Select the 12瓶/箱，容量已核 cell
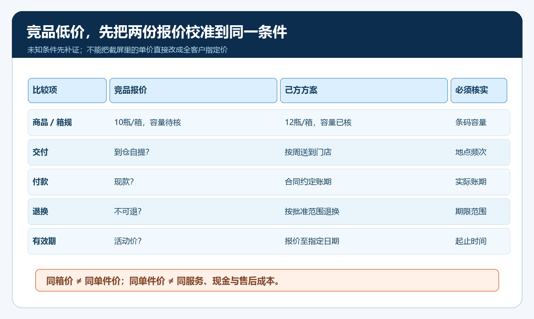Image resolution: width=534 pixels, height=319 pixels. click(318, 122)
